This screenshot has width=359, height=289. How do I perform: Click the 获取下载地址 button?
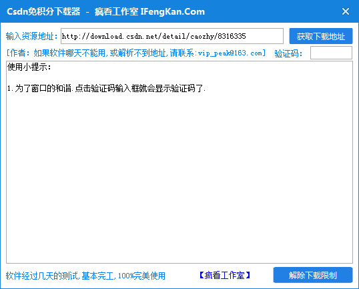[321, 36]
